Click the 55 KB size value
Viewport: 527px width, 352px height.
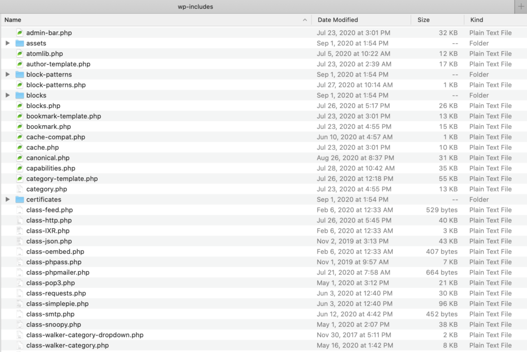(x=448, y=178)
